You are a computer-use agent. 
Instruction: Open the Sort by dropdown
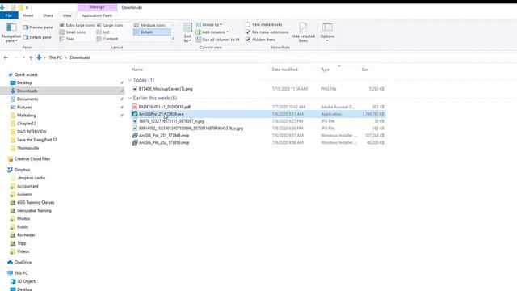click(x=187, y=32)
